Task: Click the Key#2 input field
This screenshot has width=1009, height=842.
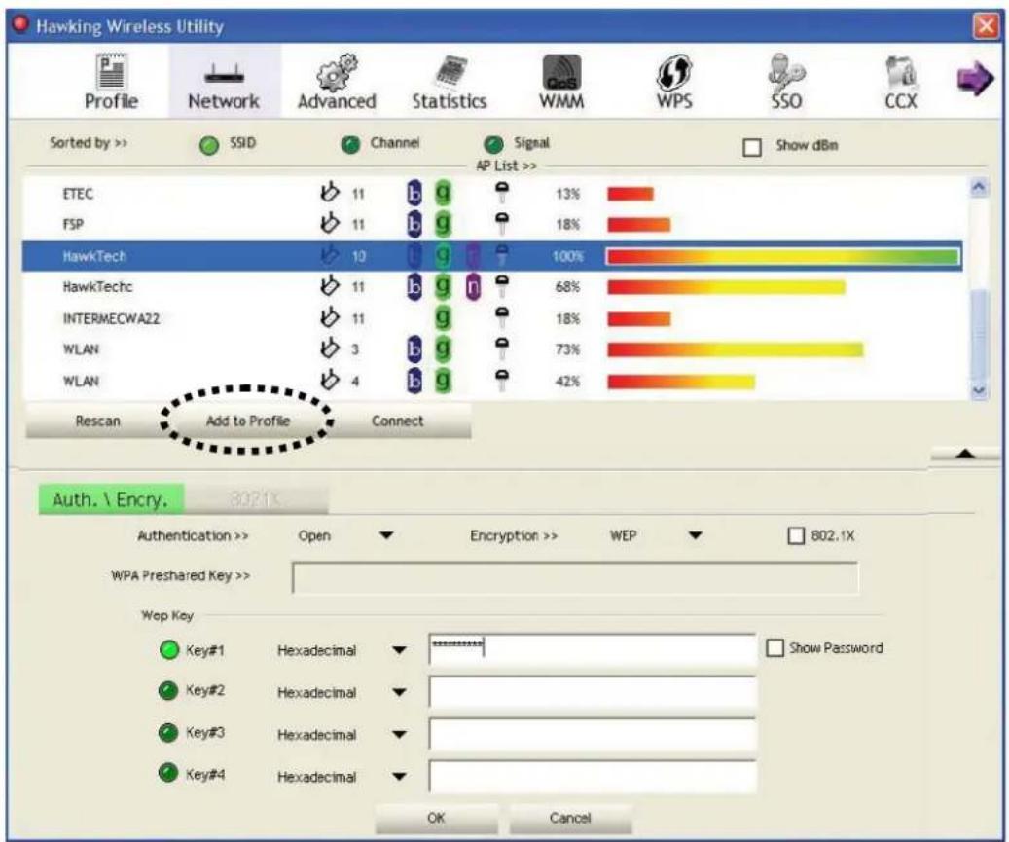Action: 592,693
